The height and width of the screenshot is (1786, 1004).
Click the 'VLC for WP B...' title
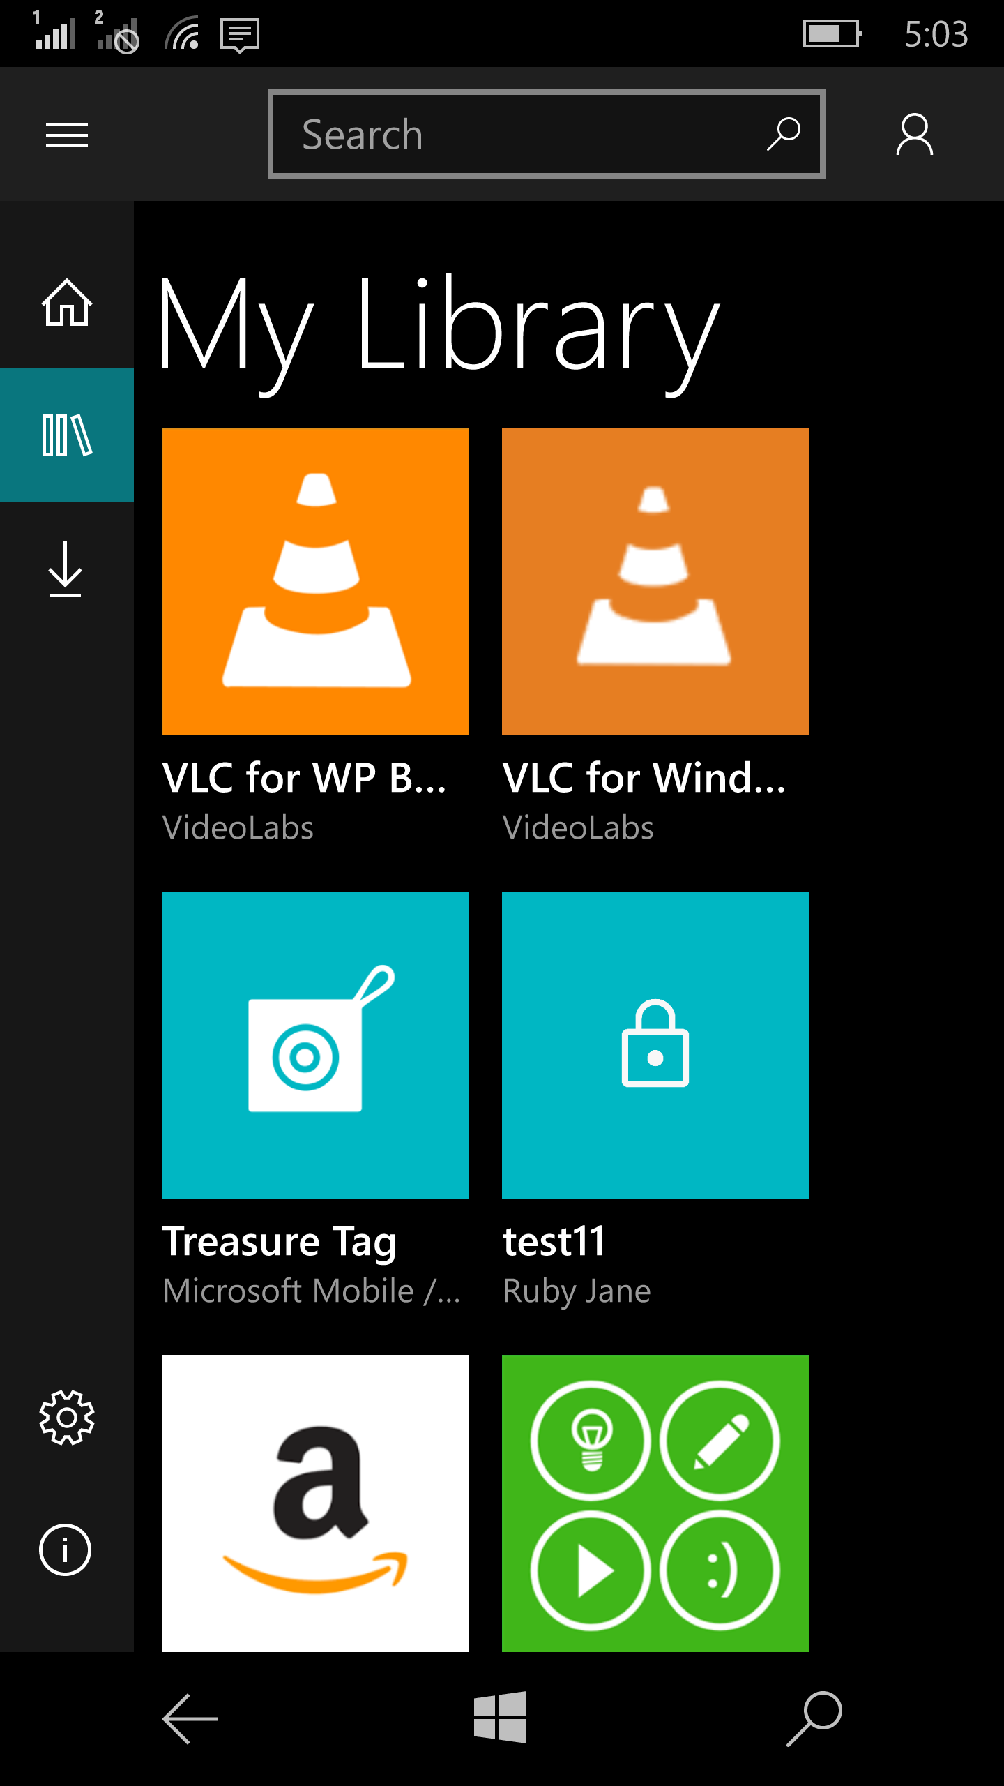click(x=304, y=777)
